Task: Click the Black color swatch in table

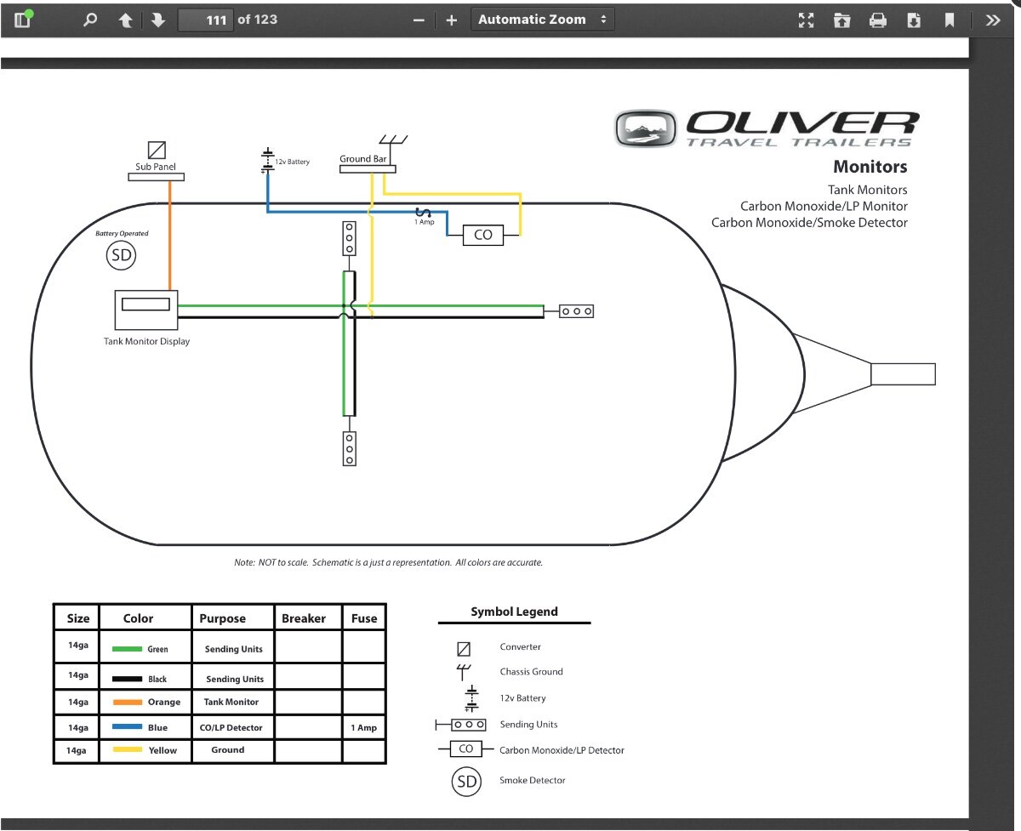Action: click(x=127, y=679)
